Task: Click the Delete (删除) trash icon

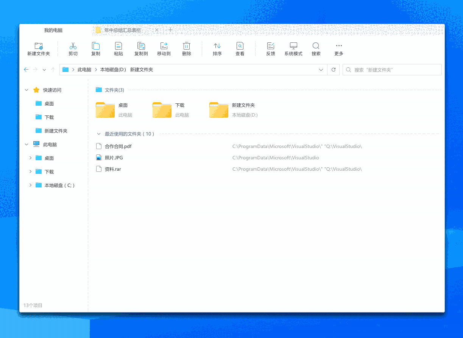Action: [x=187, y=46]
